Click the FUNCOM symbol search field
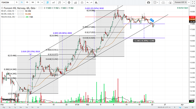Image resolution: width=196 pixels, height=109 pixels. (7, 2)
